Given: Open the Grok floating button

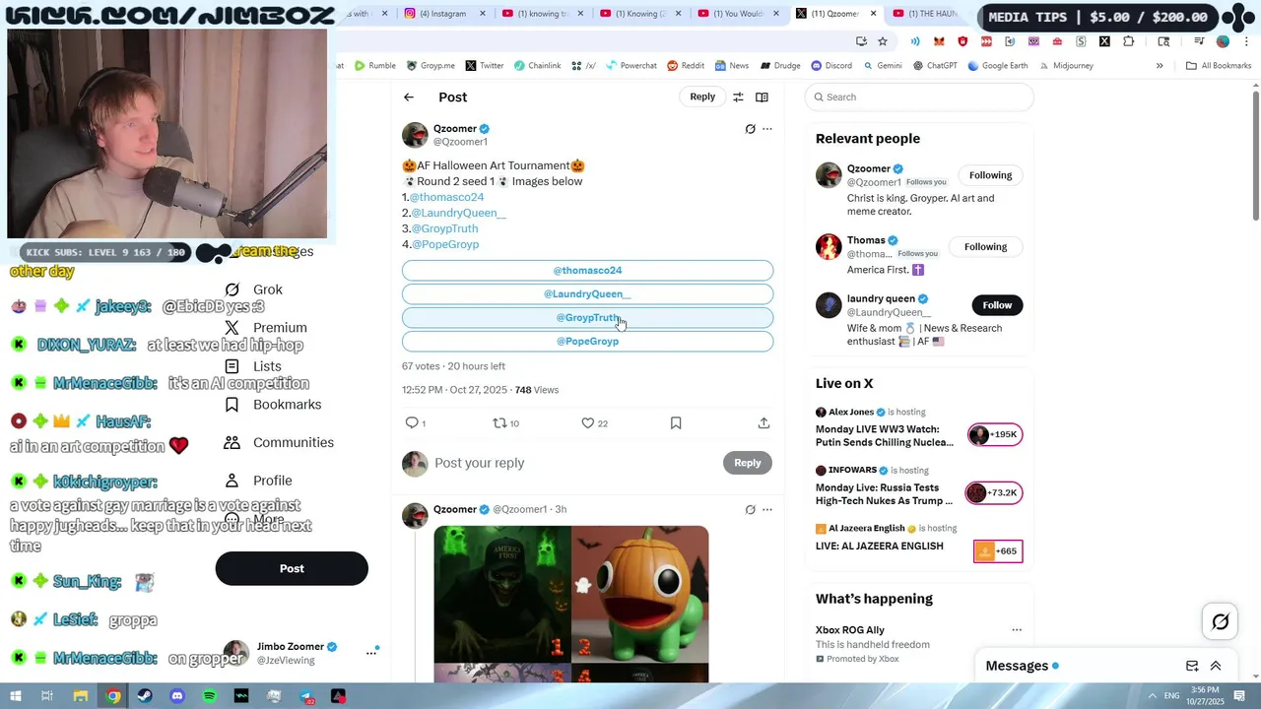Looking at the screenshot, I should 1221,621.
